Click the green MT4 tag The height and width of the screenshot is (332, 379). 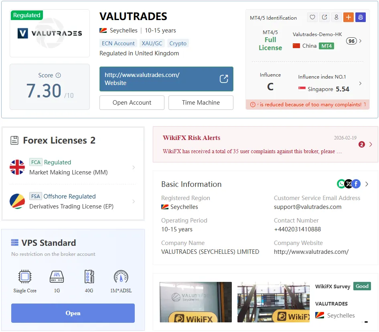(x=326, y=46)
